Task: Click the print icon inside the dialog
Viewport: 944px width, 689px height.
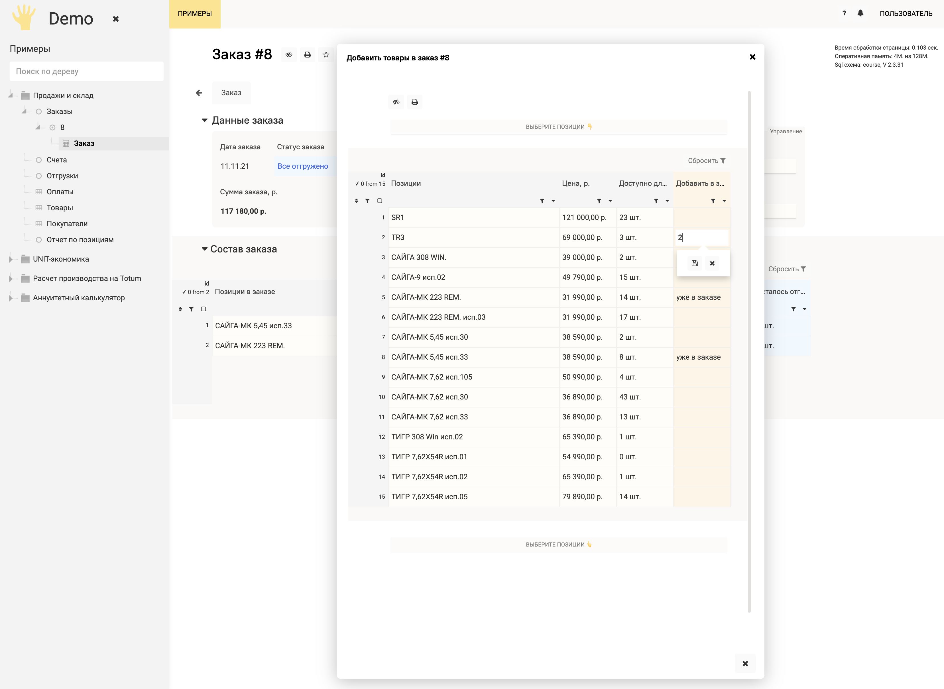Action: click(415, 102)
